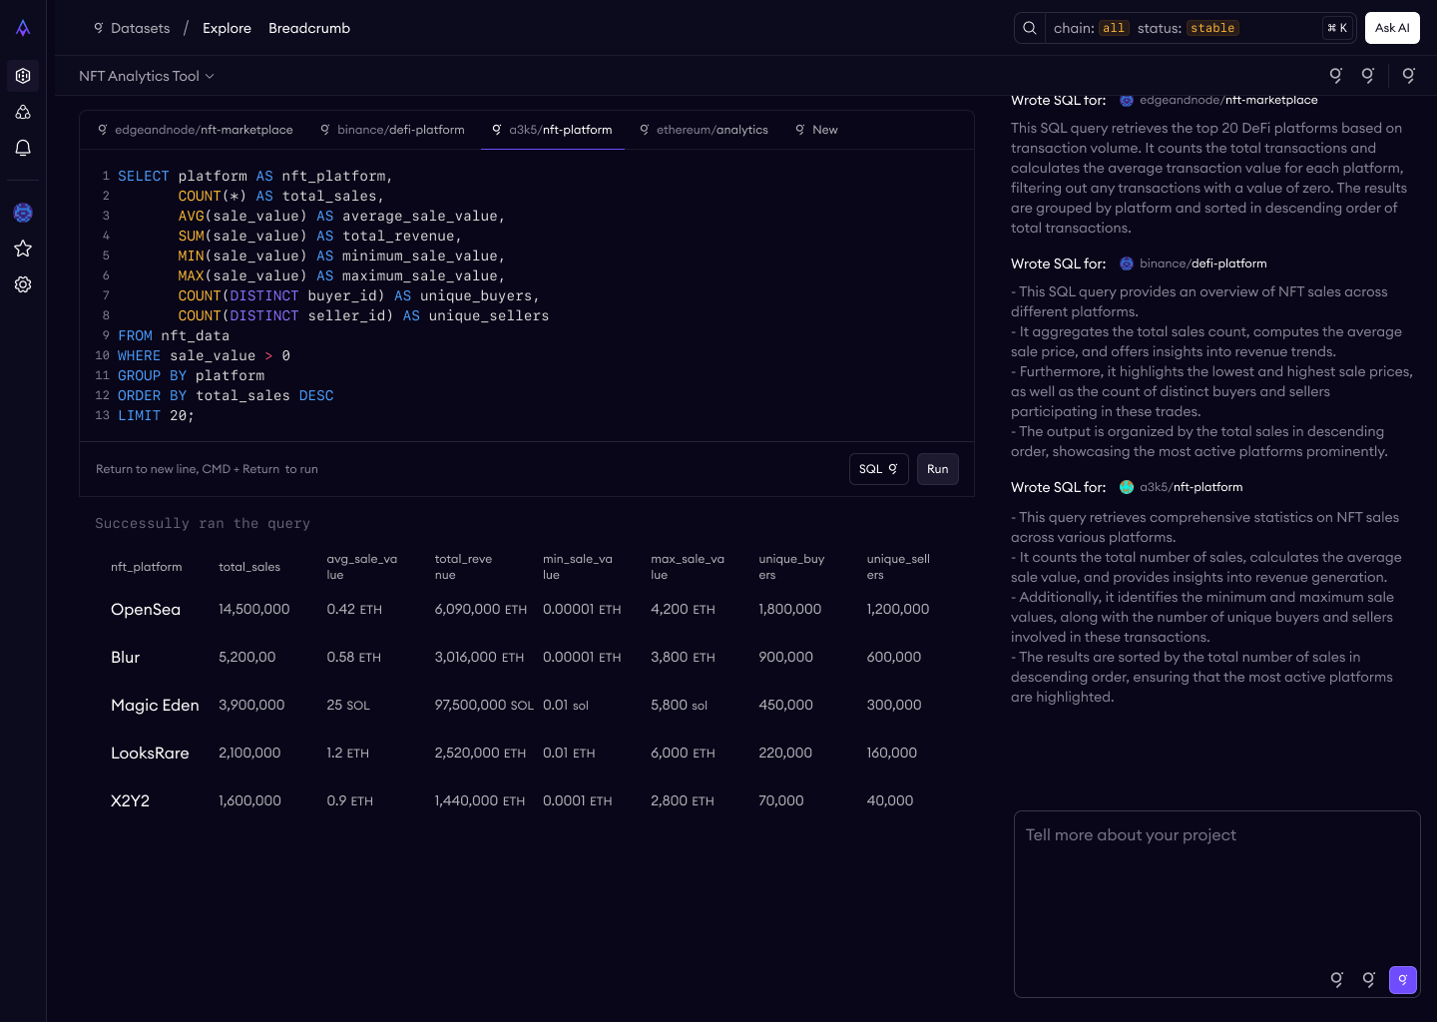Open favorites star icon in sidebar
Image resolution: width=1437 pixels, height=1022 pixels.
23,249
